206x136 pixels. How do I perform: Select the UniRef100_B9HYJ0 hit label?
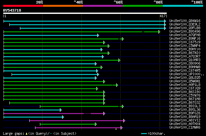click(185, 49)
